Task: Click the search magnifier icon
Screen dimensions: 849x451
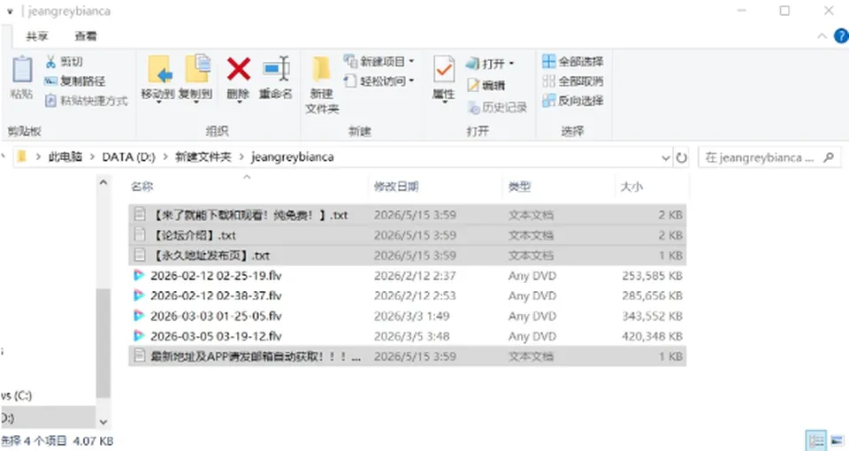Action: click(829, 157)
